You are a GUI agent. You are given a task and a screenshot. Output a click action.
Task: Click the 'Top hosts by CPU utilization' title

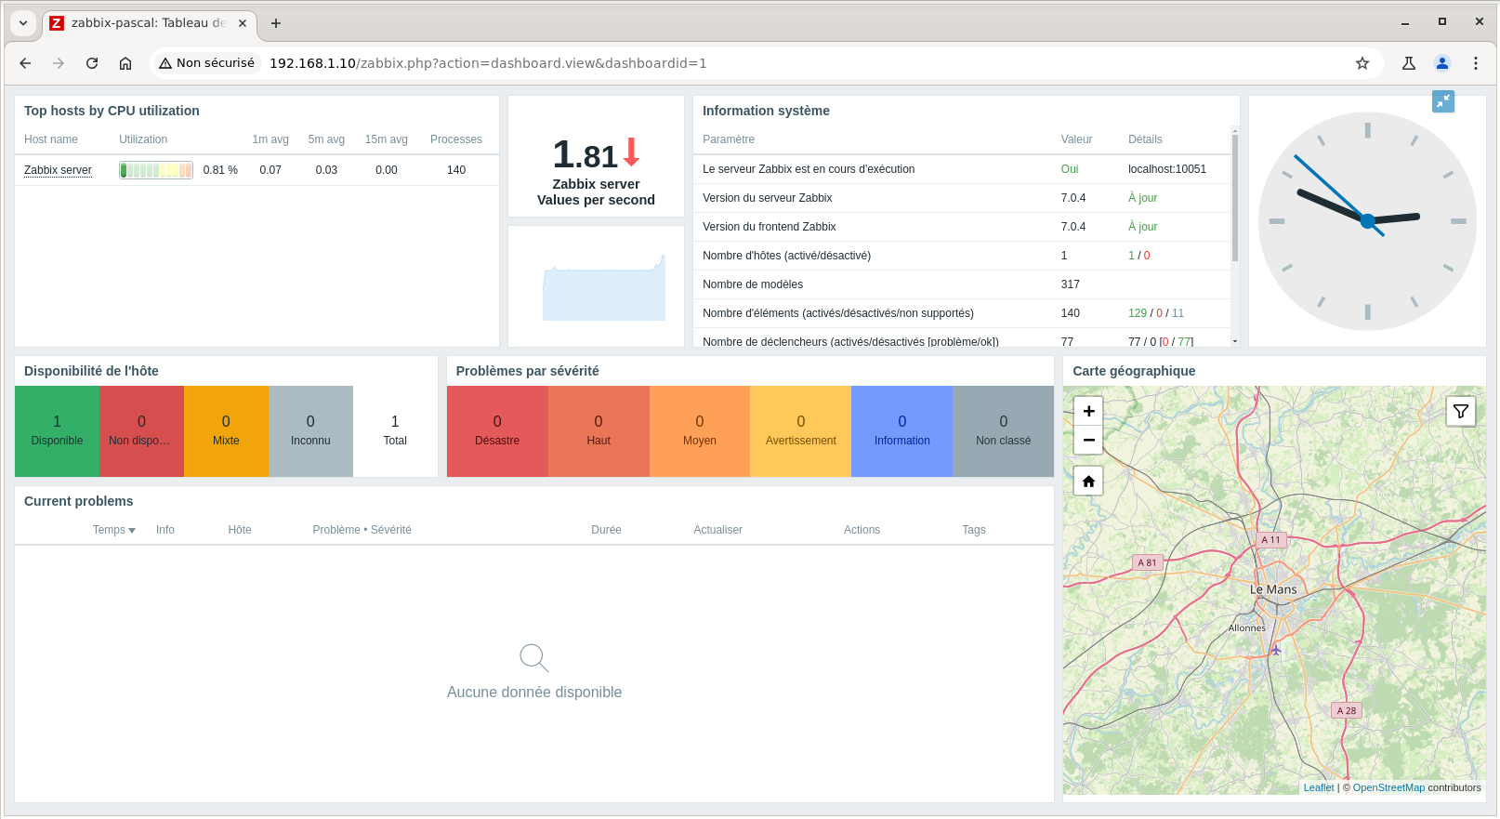pyautogui.click(x=112, y=111)
